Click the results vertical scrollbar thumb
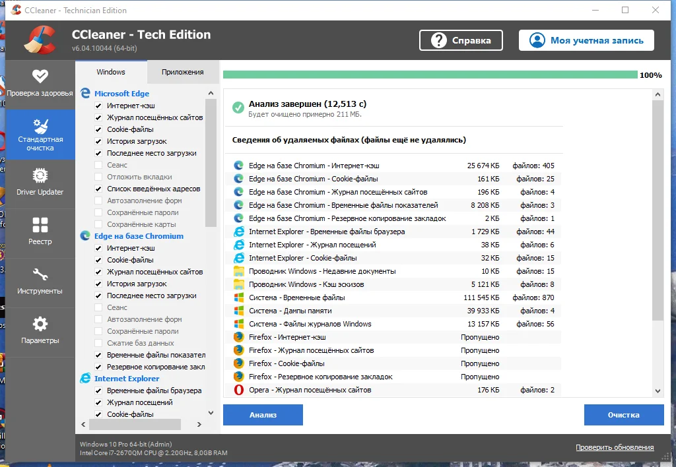 [x=658, y=210]
